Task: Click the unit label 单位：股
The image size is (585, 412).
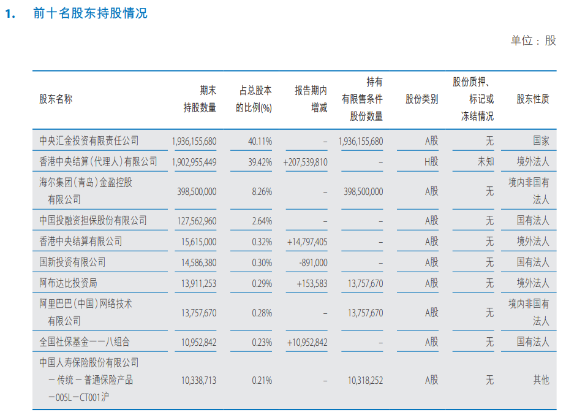Action: click(533, 40)
